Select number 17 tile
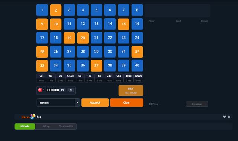The image size is (238, 141). [42, 38]
